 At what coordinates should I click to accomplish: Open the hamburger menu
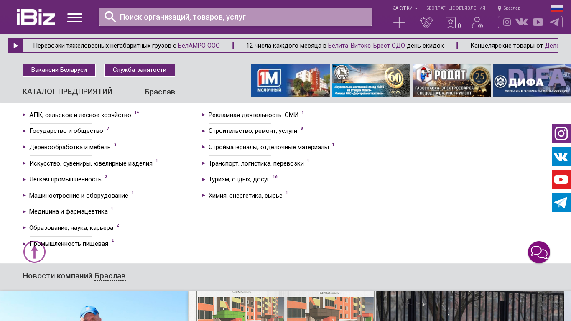pos(74,18)
